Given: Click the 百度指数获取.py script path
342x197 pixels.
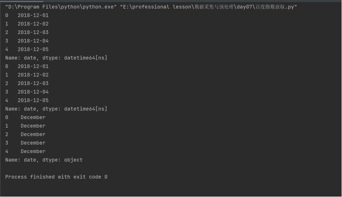Looking at the screenshot, I should pyautogui.click(x=208, y=7).
